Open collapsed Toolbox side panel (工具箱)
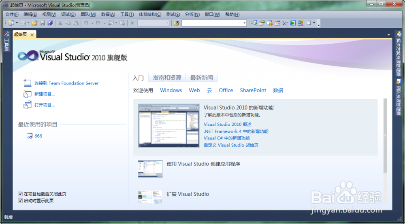The width and height of the screenshot is (405, 224). pos(7,41)
